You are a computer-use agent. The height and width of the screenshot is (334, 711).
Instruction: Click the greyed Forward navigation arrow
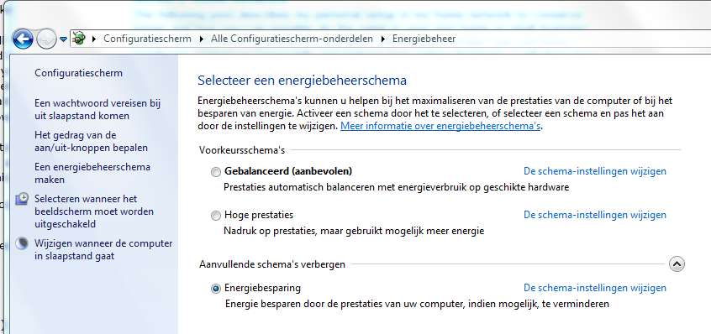46,39
